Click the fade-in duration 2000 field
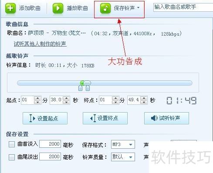The height and width of the screenshot is (173, 213). (50, 144)
